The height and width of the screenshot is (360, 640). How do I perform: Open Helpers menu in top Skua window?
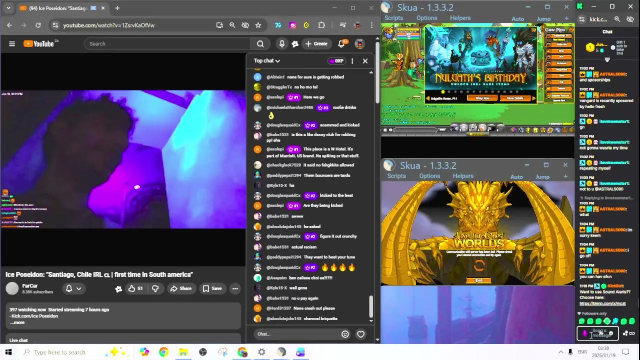(x=460, y=18)
